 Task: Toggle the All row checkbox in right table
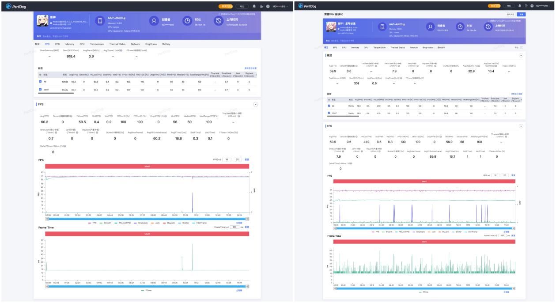coord(328,106)
